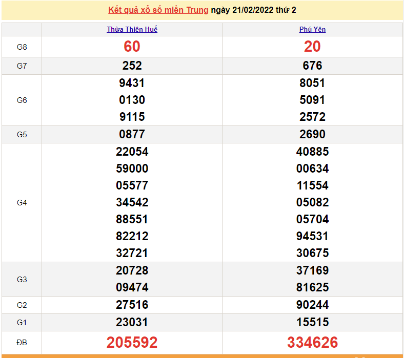Click the red G8 number 60
The height and width of the screenshot is (358, 404).
click(x=132, y=47)
